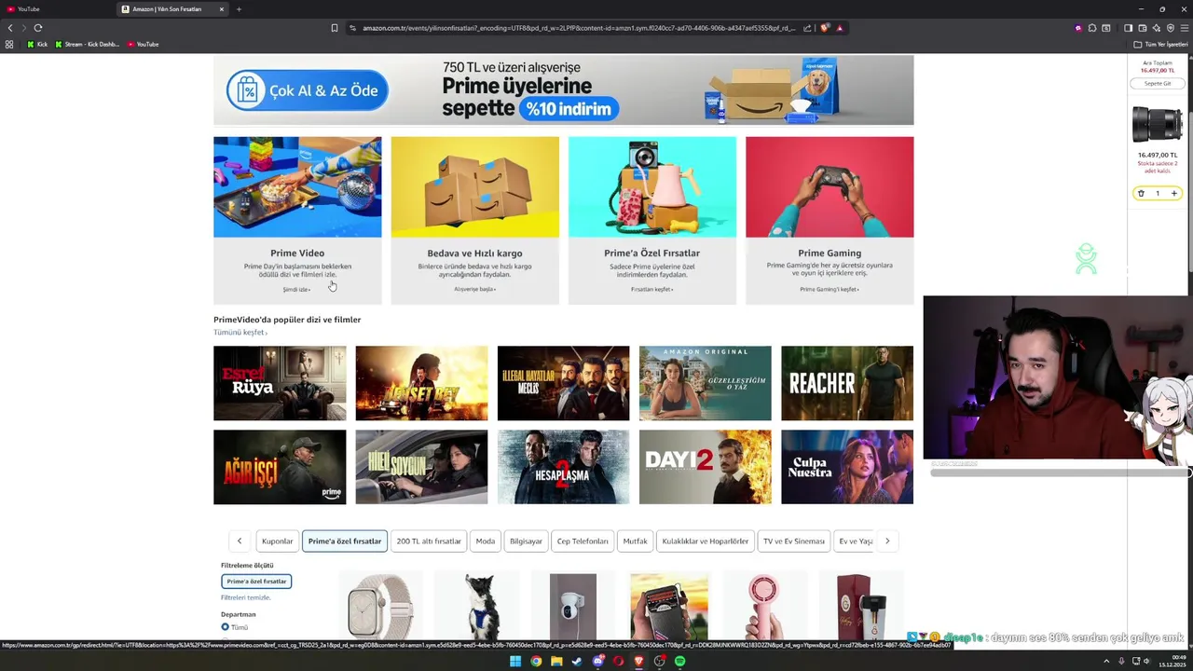Select the Kuponlar category chip
This screenshot has width=1193, height=671.
(277, 541)
